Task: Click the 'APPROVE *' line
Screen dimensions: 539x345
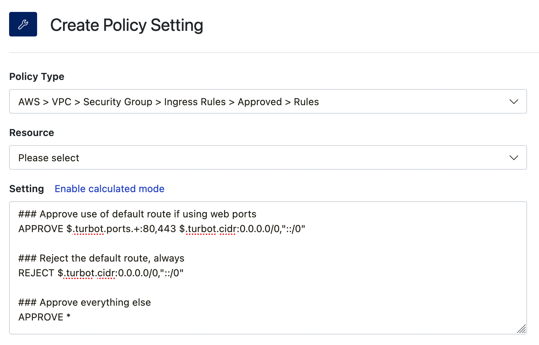Action: point(44,317)
